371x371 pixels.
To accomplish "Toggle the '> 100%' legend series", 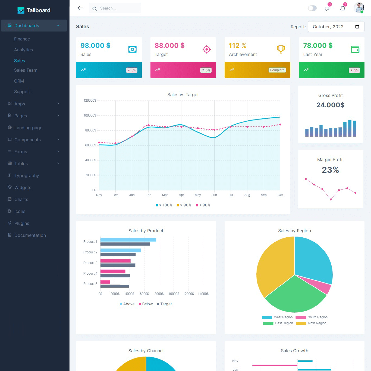I will click(x=164, y=205).
